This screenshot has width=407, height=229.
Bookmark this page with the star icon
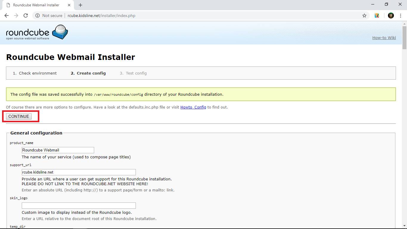click(x=364, y=16)
